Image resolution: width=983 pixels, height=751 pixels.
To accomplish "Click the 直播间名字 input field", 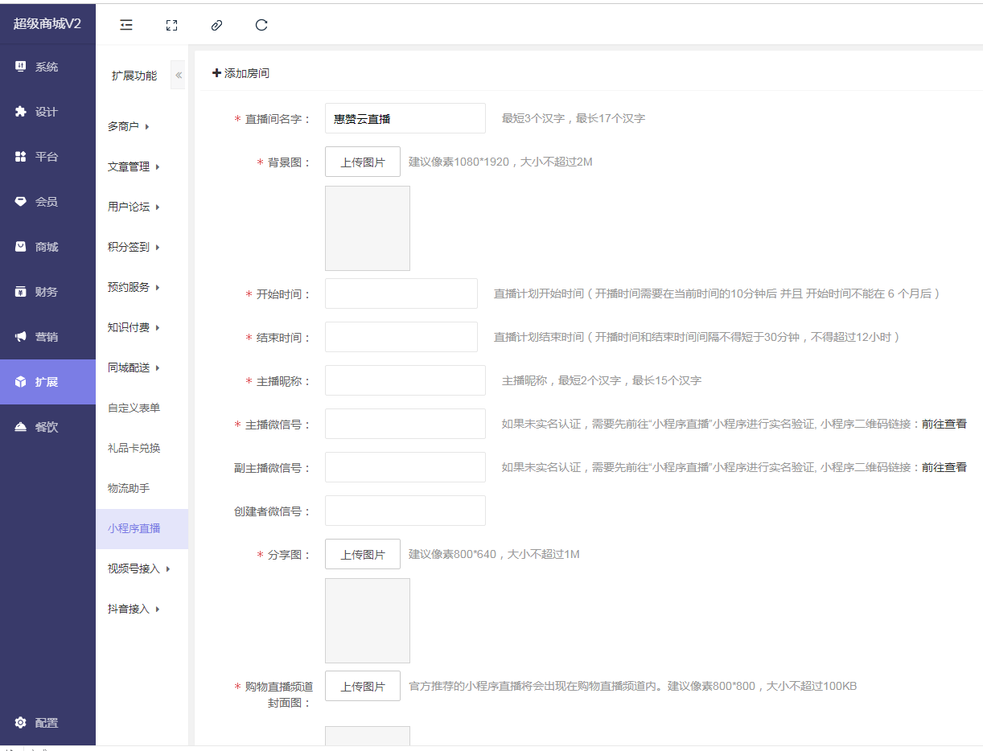I will pos(405,118).
